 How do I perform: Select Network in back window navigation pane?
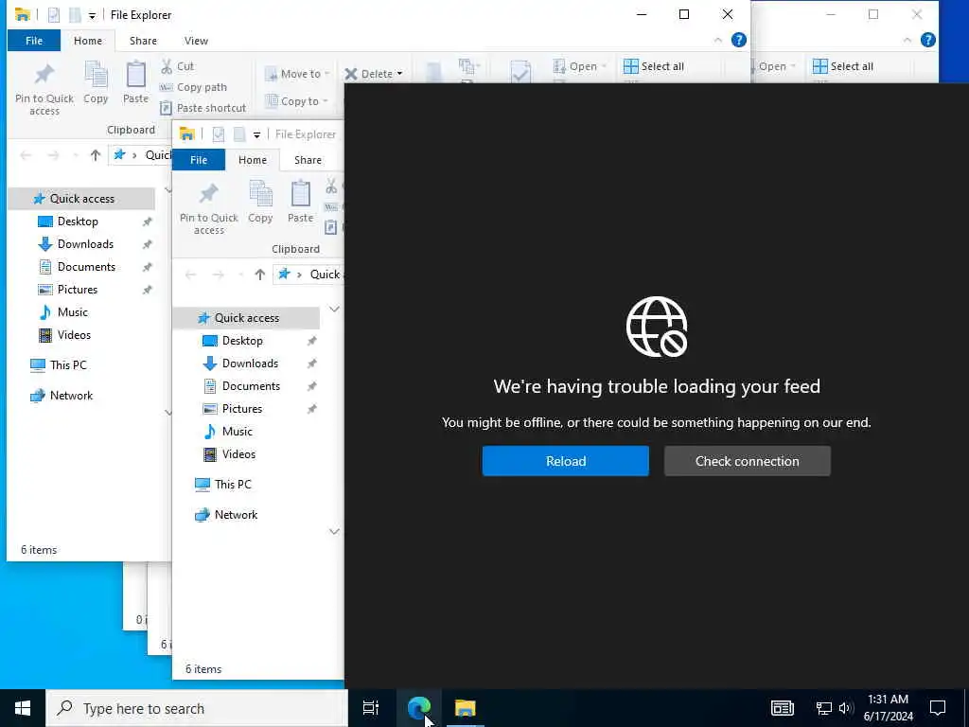pyautogui.click(x=71, y=396)
